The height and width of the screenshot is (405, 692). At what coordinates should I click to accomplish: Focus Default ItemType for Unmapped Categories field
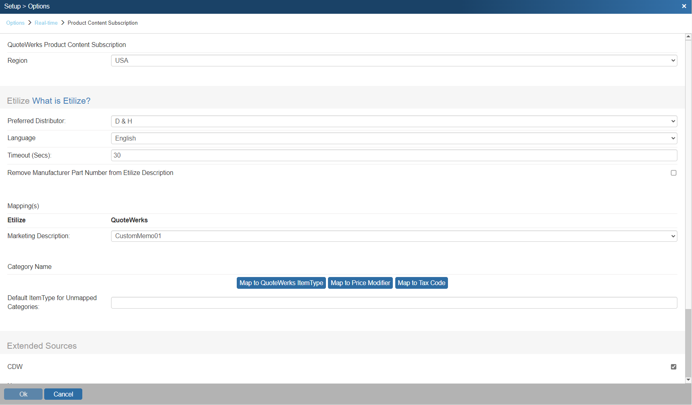tap(394, 303)
